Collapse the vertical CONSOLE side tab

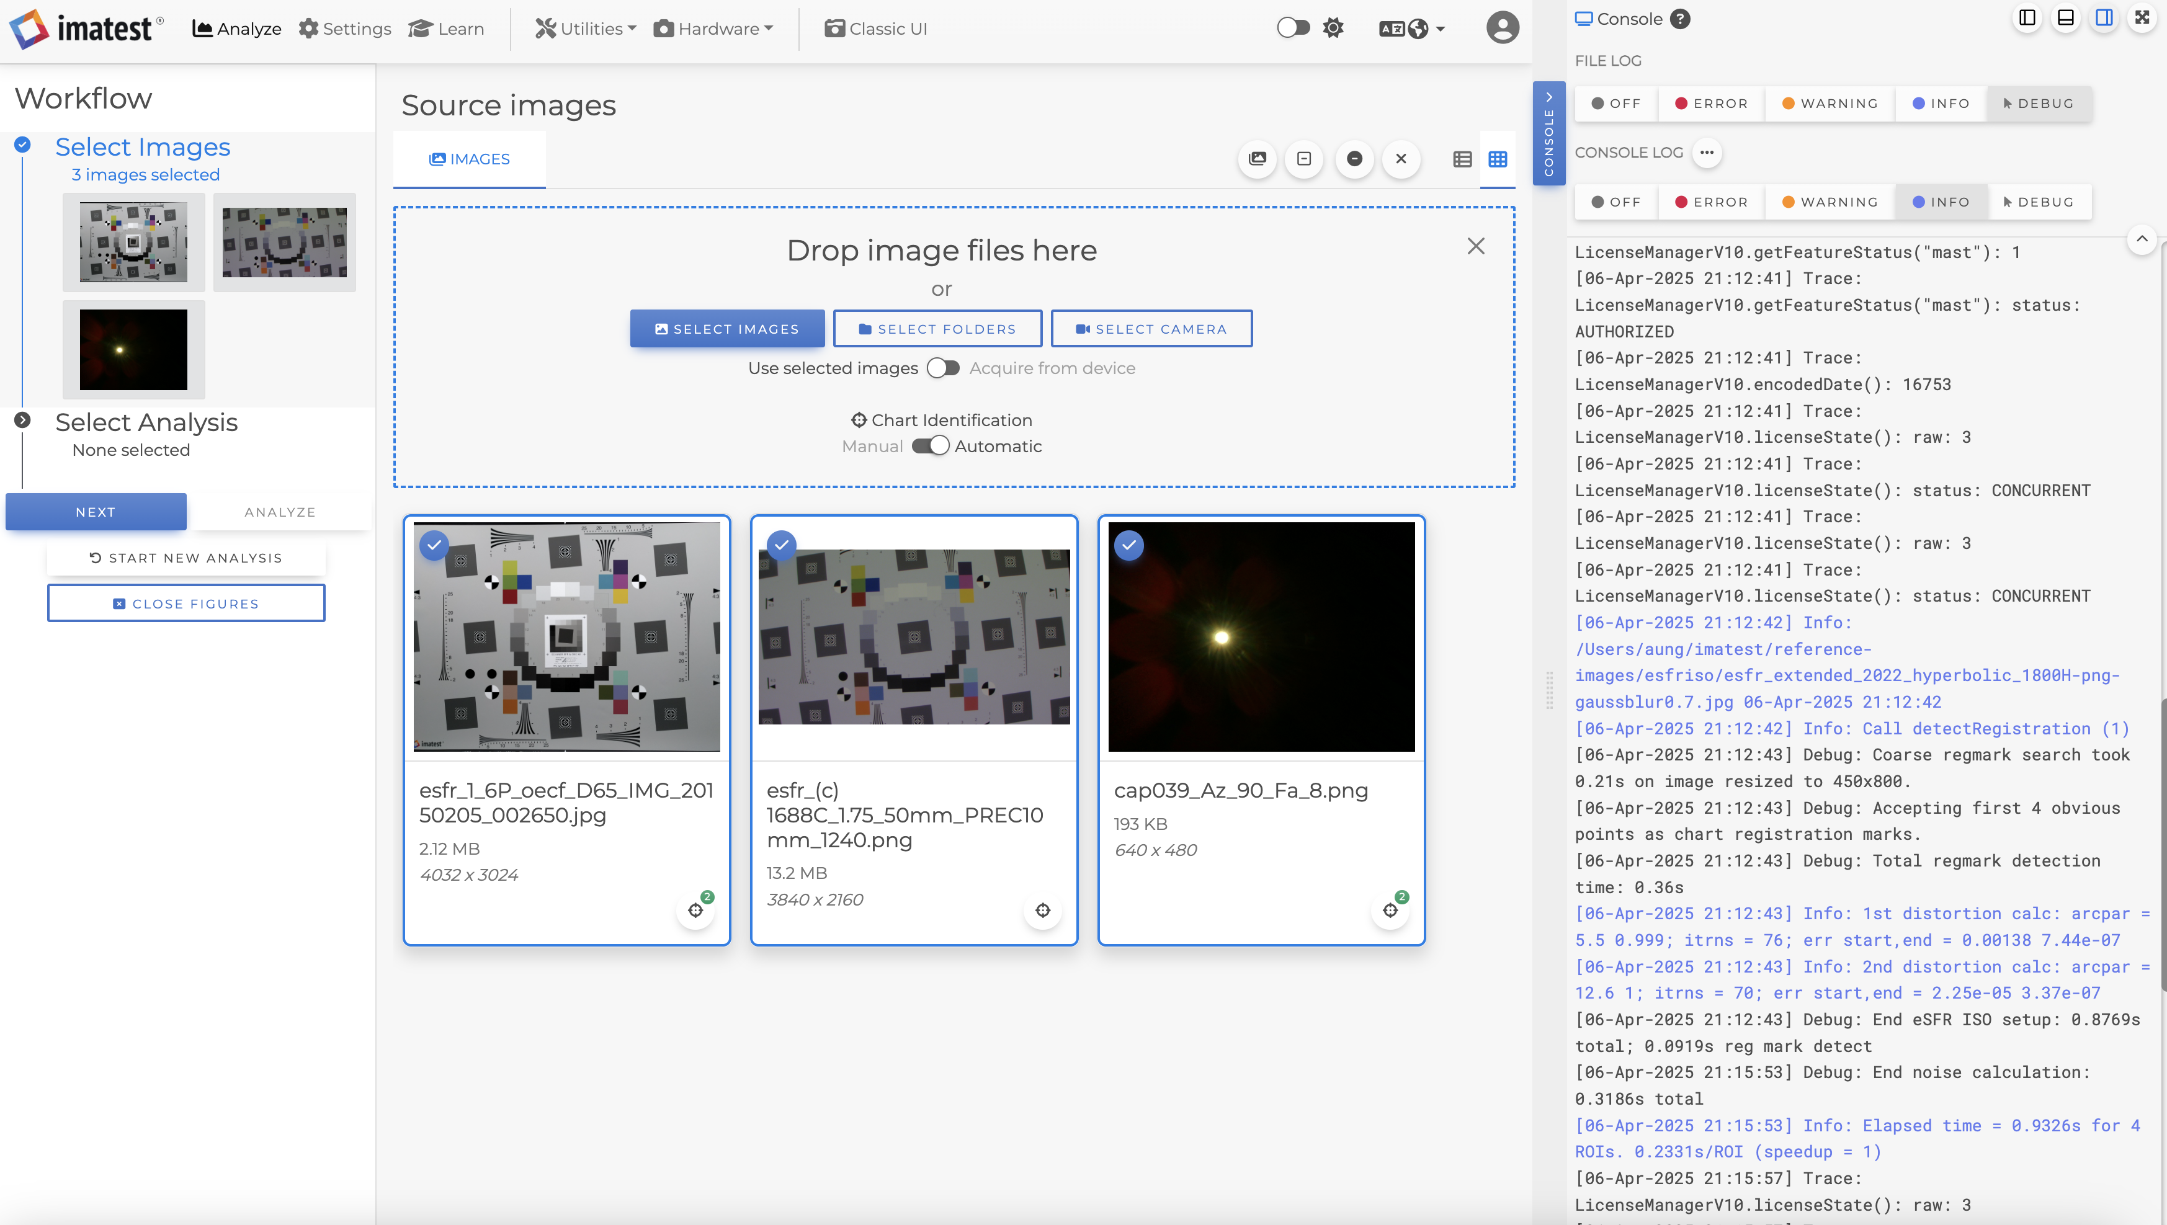tap(1548, 133)
